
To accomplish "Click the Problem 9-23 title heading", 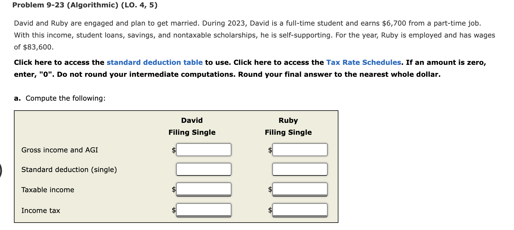I will coord(85,5).
